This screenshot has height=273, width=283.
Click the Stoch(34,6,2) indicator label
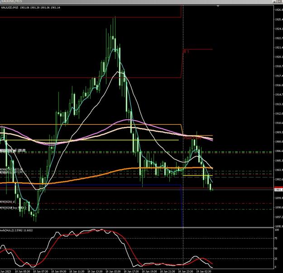pyautogui.click(x=16, y=230)
